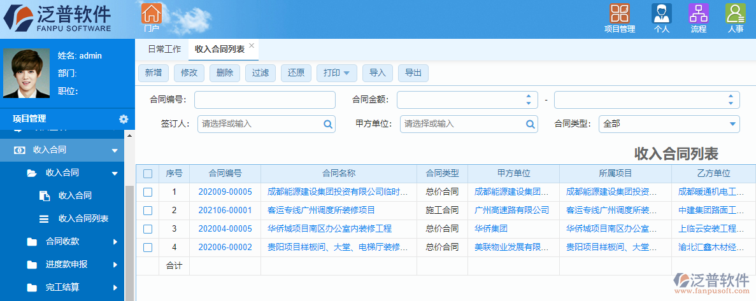This screenshot has height=301, width=756.
Task: Click the 修改 button
Action: pos(189,73)
